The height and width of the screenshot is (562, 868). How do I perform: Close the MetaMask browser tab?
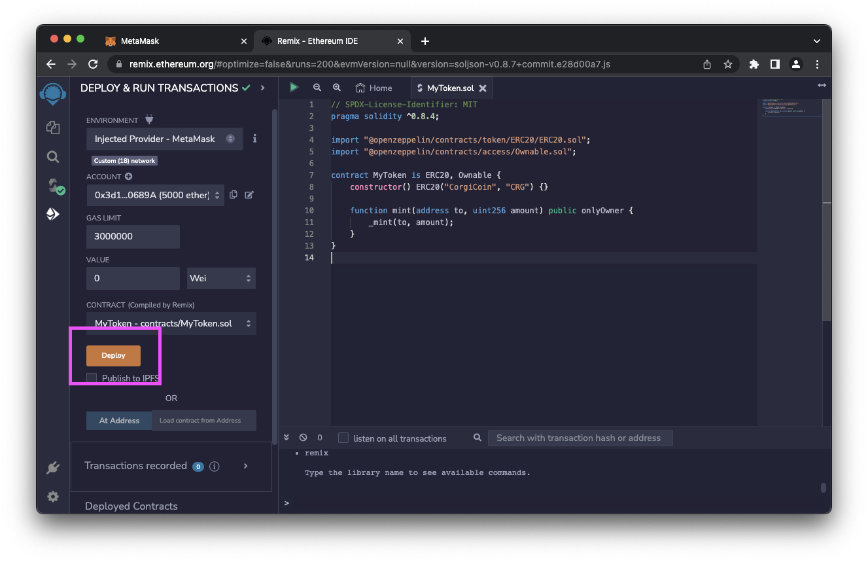click(x=244, y=41)
